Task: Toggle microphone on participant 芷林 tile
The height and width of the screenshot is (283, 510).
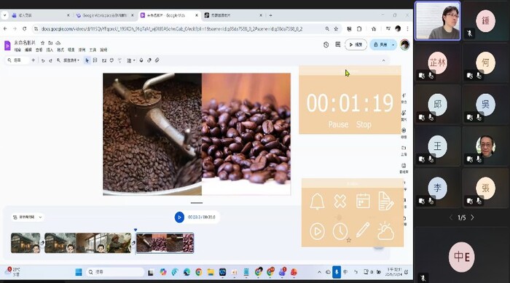Action: point(431,76)
